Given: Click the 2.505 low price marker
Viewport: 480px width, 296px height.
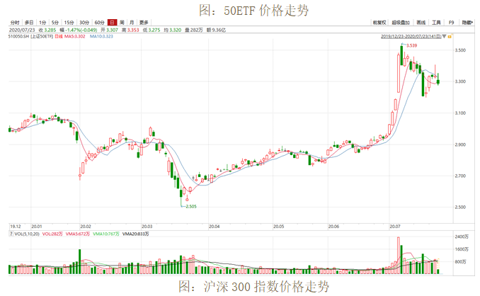Looking at the screenshot, I should pyautogui.click(x=191, y=207).
